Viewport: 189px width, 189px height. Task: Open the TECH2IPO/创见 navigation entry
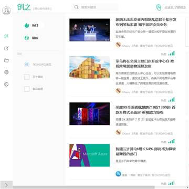pos(42,65)
